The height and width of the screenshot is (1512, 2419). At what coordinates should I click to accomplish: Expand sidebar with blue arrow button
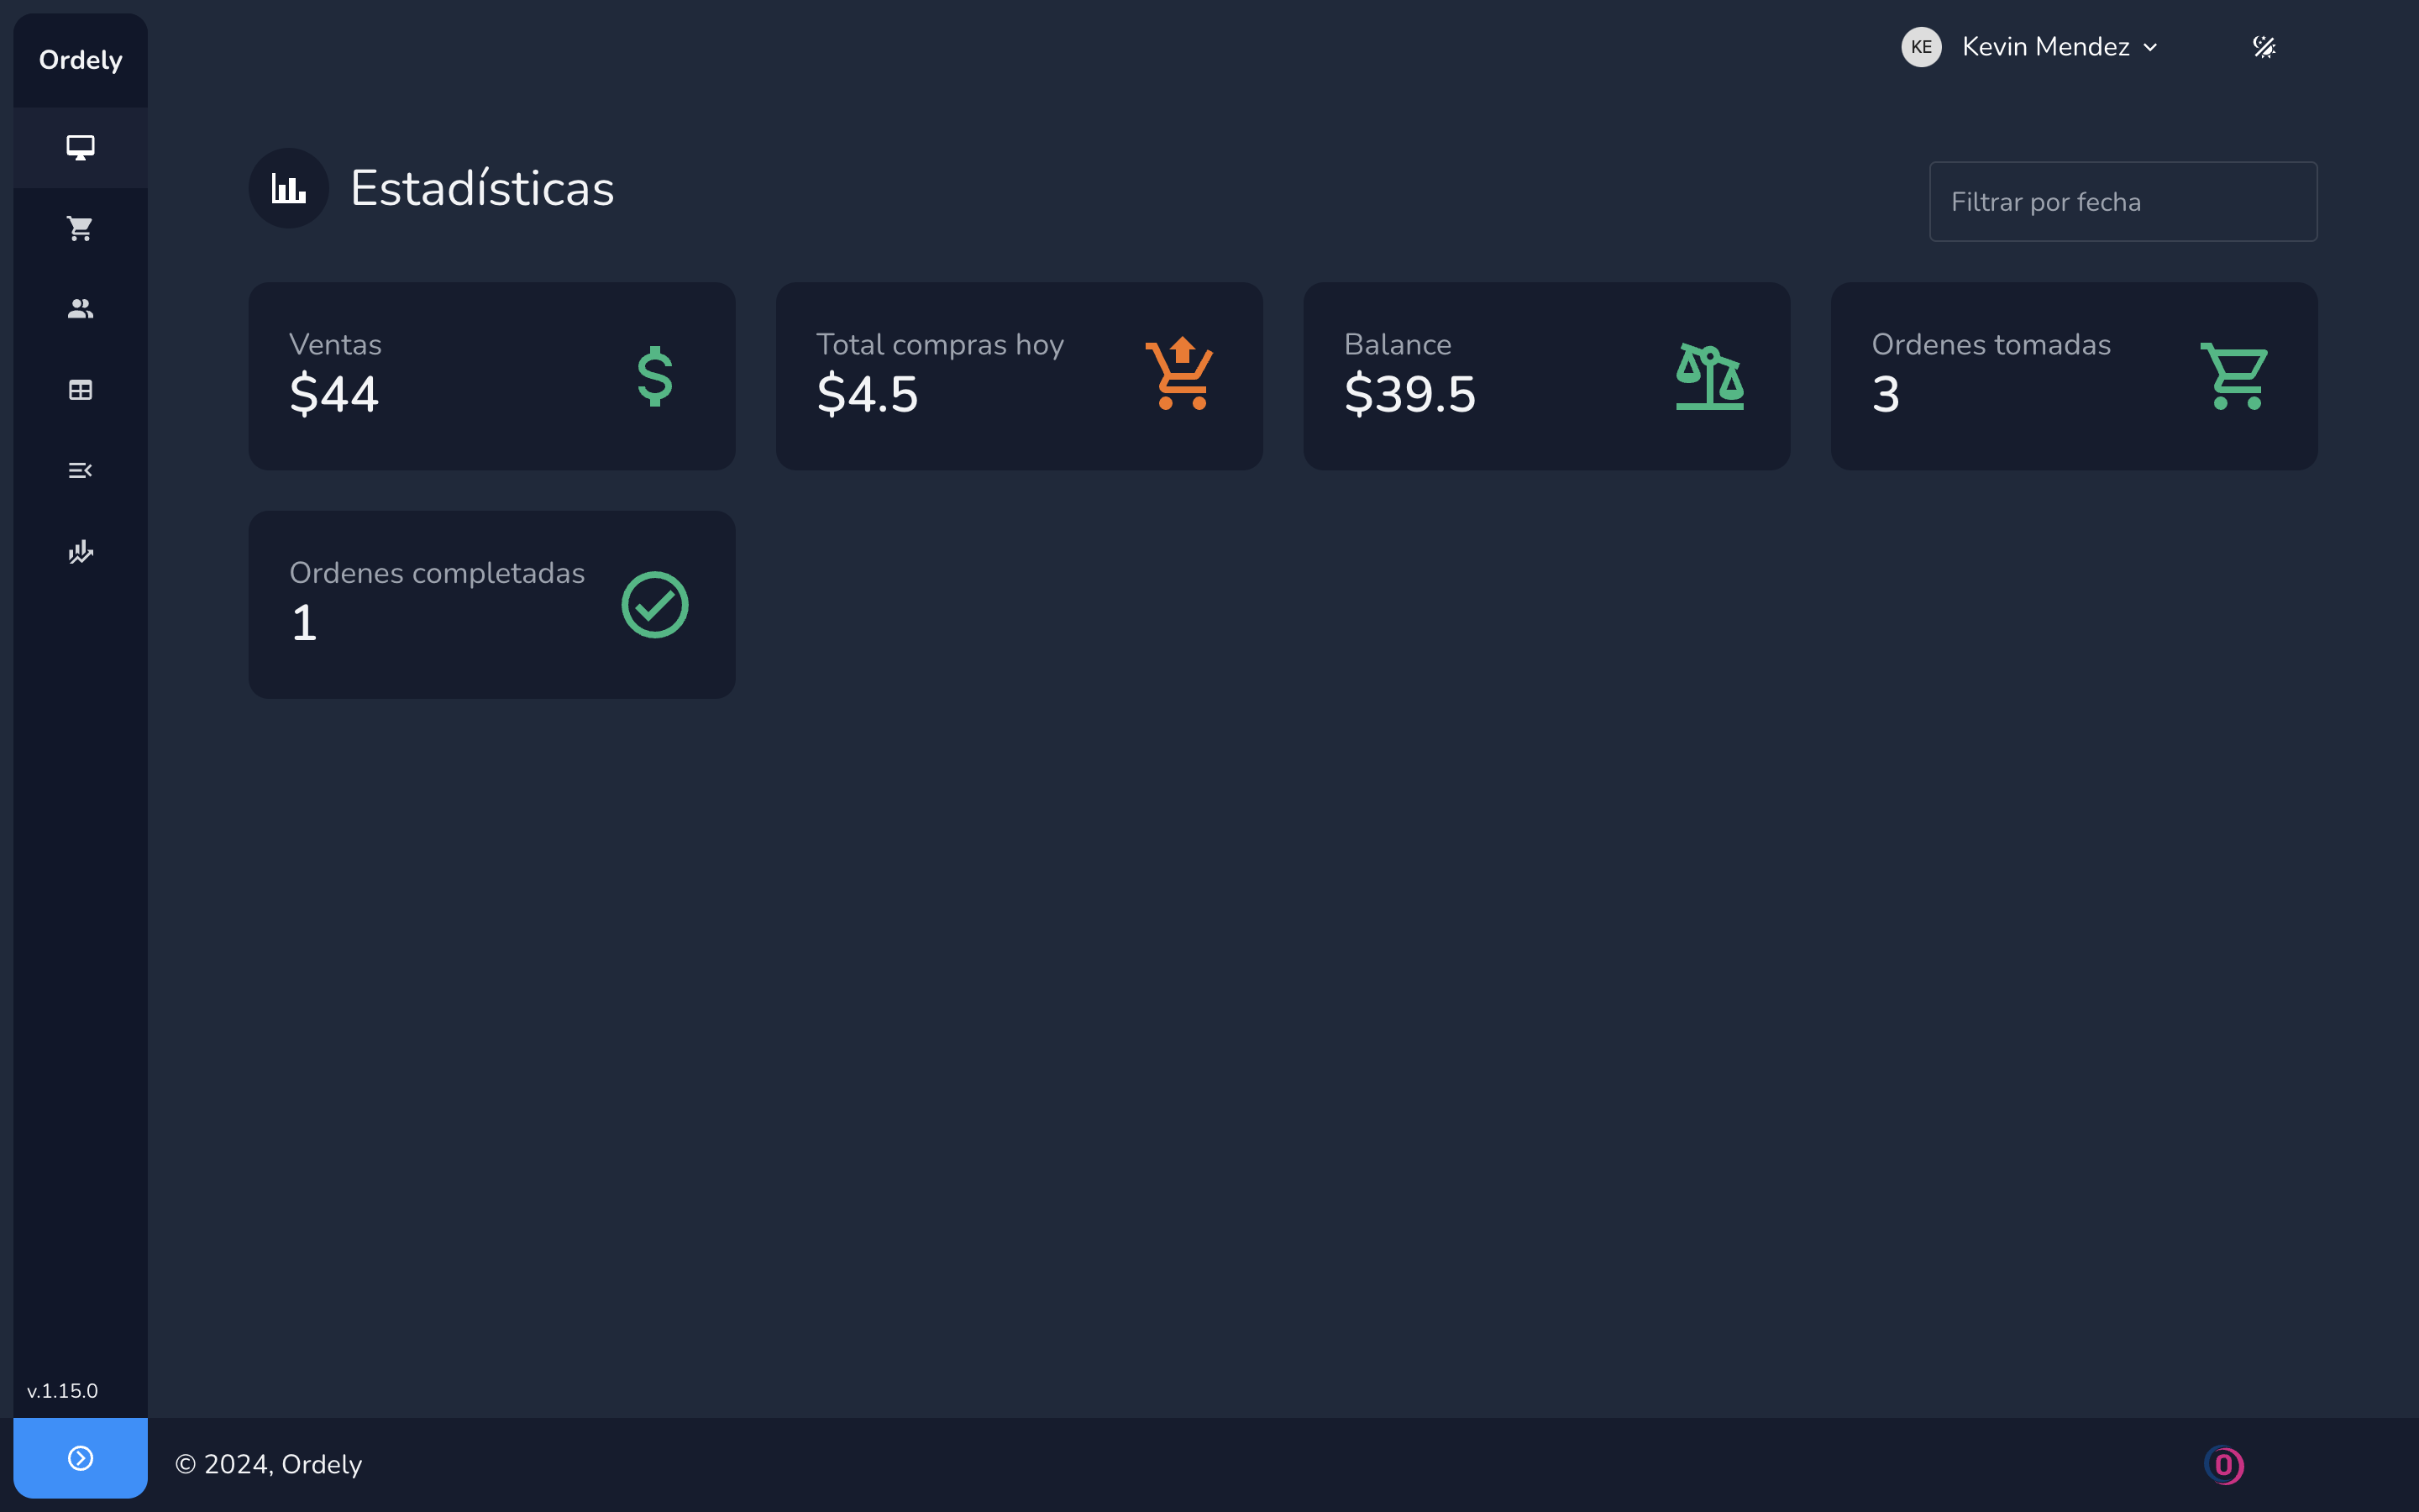(x=80, y=1457)
